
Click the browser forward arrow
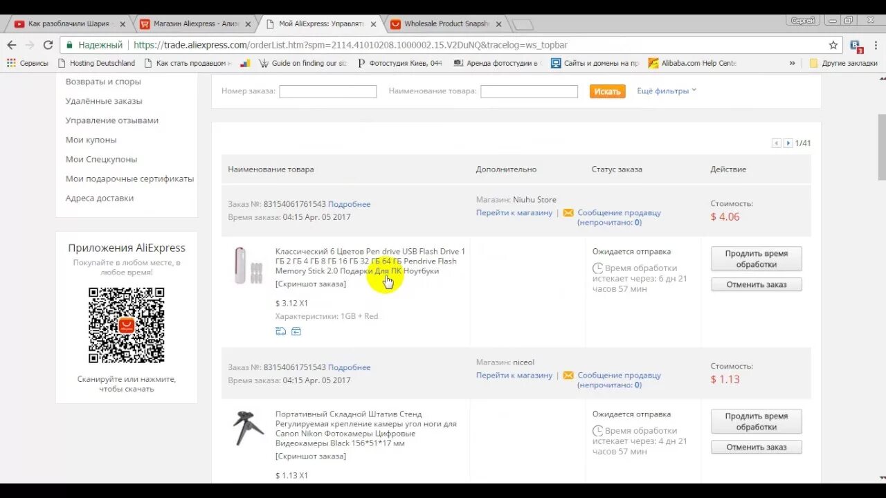(30, 45)
